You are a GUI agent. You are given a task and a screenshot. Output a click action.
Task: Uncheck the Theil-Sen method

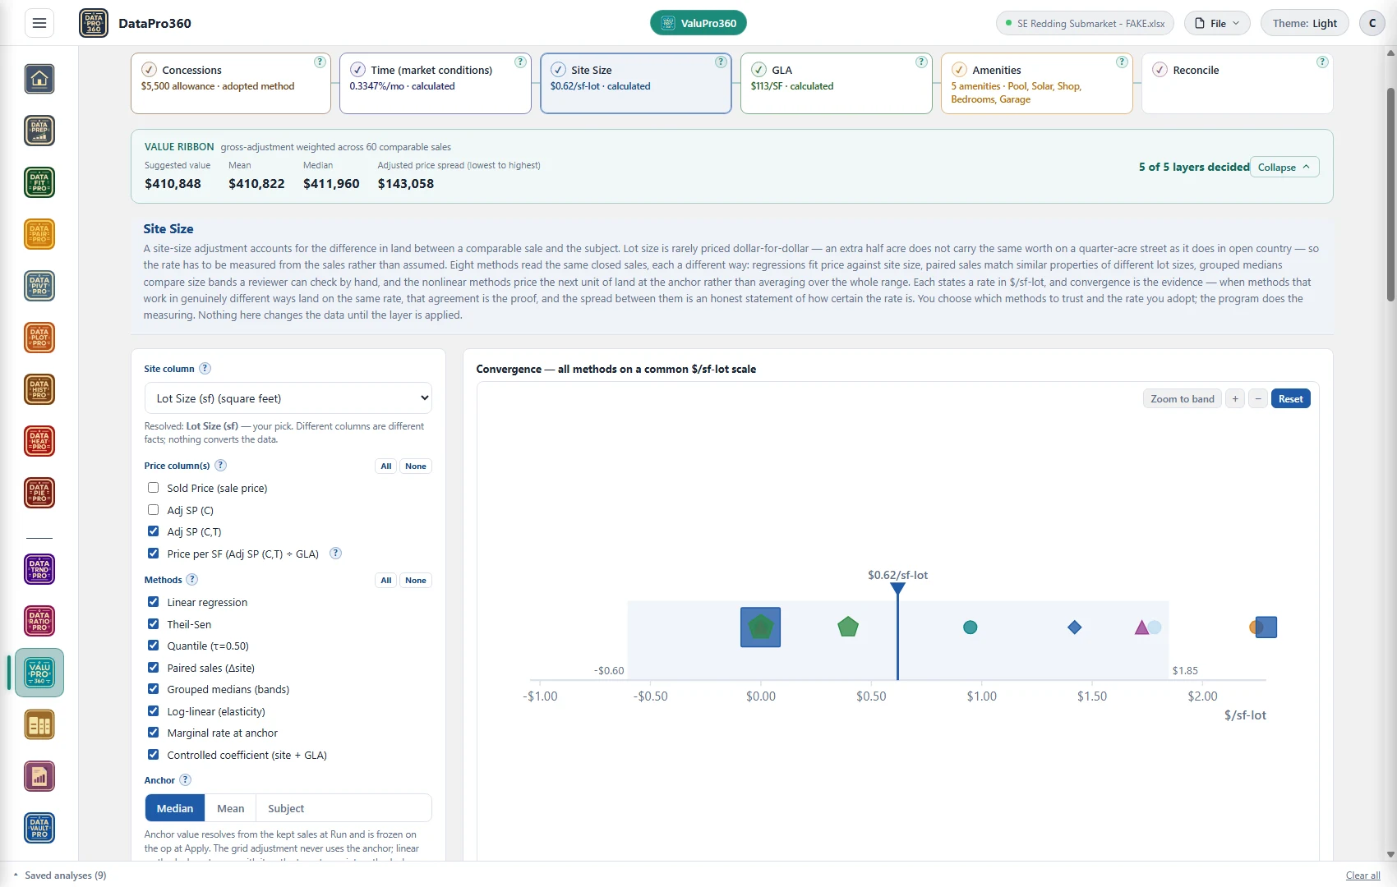153,624
